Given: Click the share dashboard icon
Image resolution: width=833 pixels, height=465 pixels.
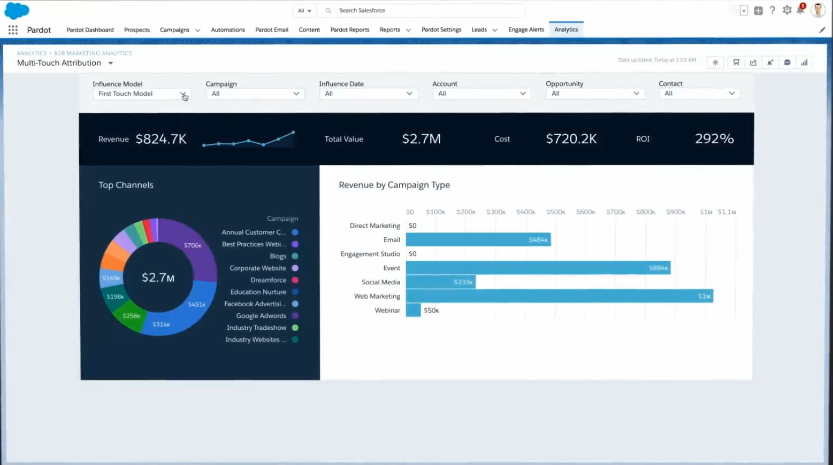Looking at the screenshot, I should [753, 63].
